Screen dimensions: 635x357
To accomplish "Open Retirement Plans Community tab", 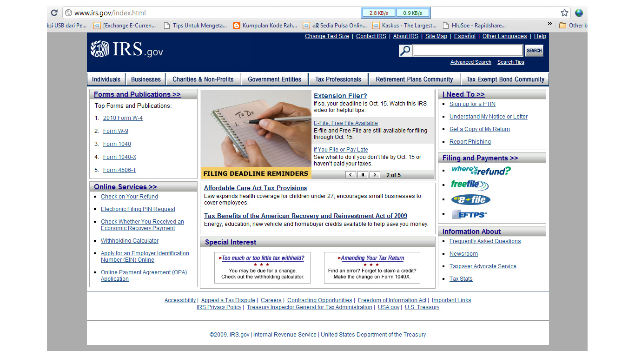I will pos(414,79).
